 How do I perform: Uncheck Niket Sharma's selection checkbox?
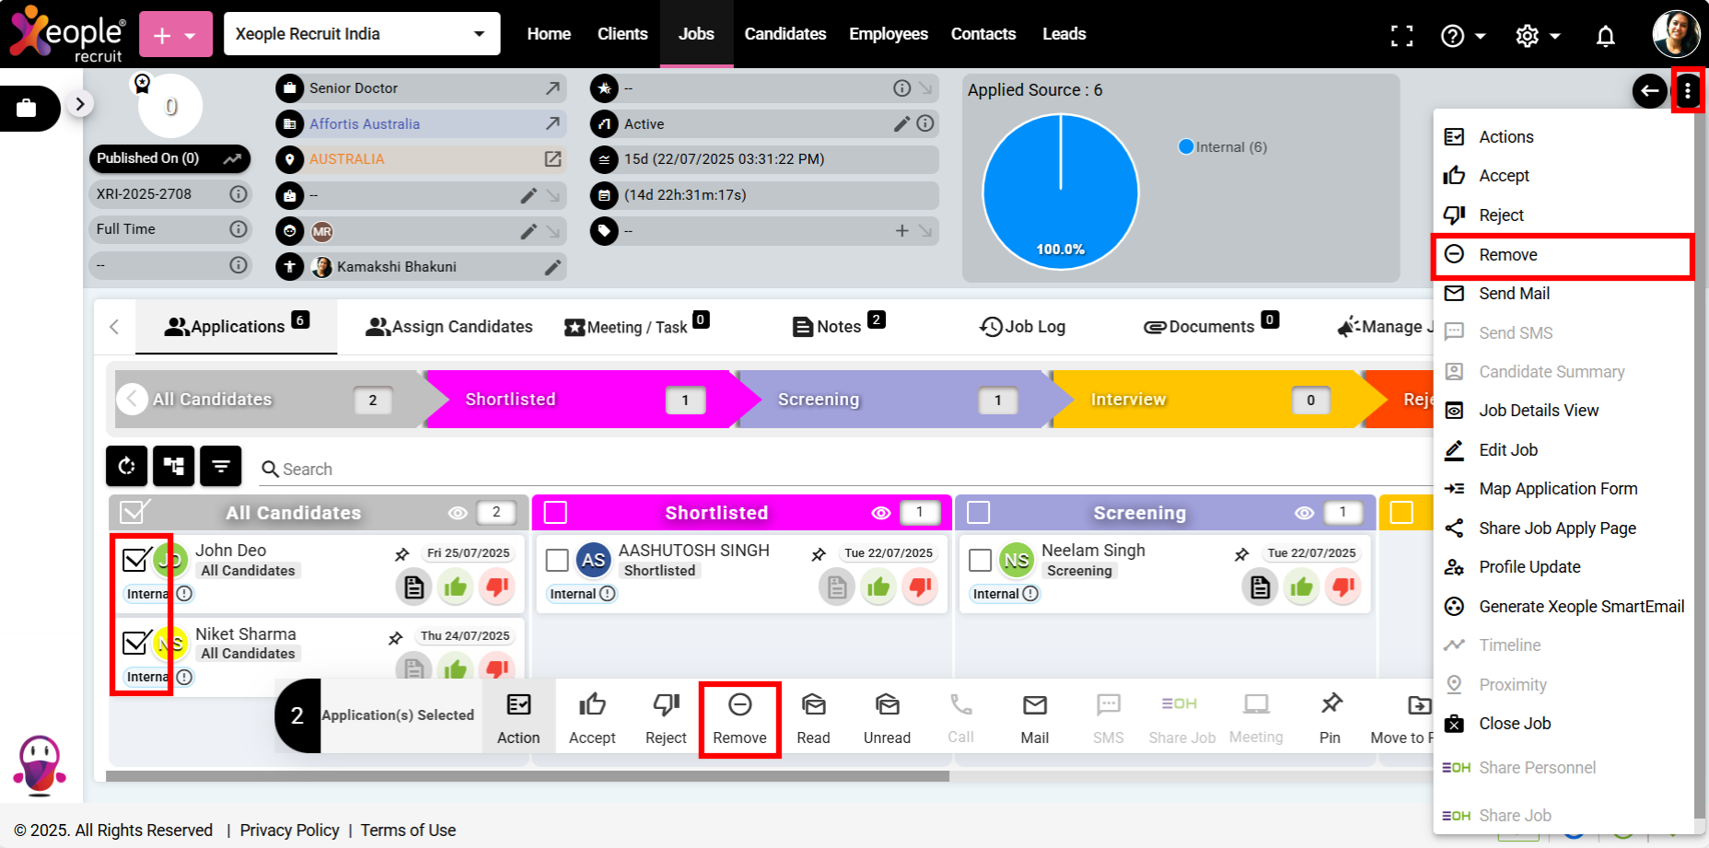(x=135, y=642)
